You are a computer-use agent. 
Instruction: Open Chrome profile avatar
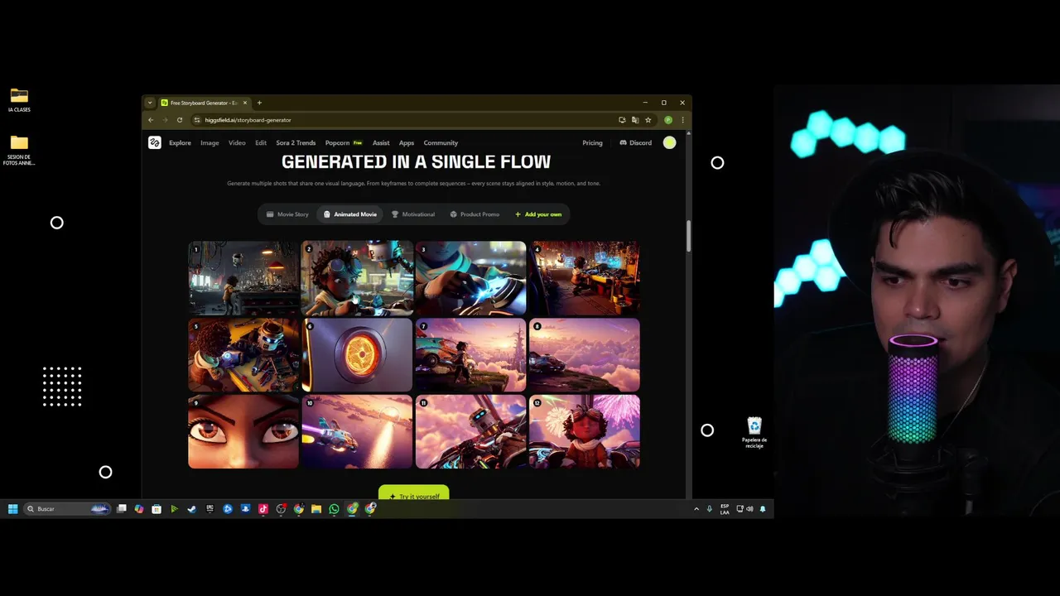click(x=668, y=120)
